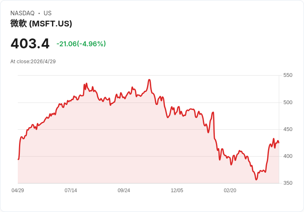
Task: Click the At close:2026/4/29 timestamp
Action: click(33, 62)
